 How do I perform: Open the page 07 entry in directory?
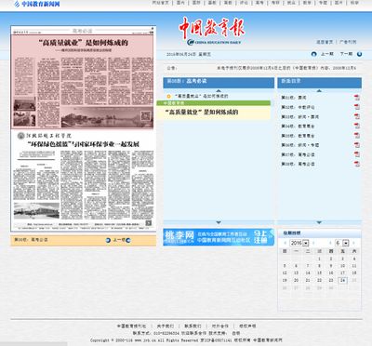tap(298, 154)
